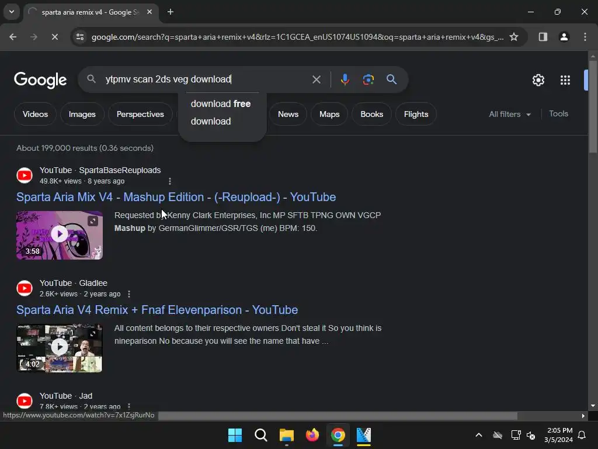Show hidden system tray icons

click(x=479, y=435)
